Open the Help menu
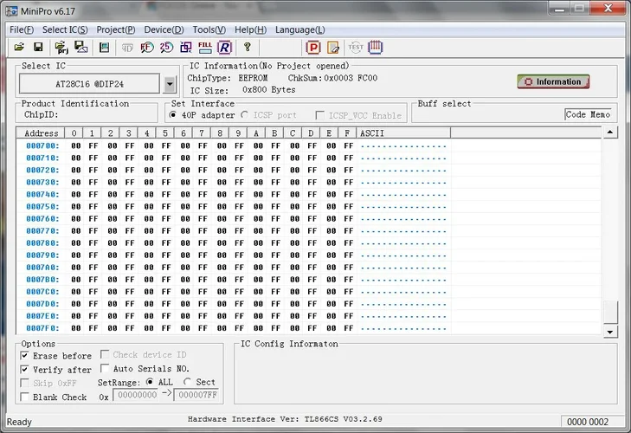 click(x=251, y=29)
